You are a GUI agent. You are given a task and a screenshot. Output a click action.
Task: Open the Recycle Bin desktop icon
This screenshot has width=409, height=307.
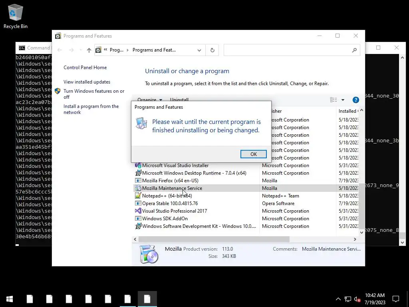pyautogui.click(x=16, y=16)
